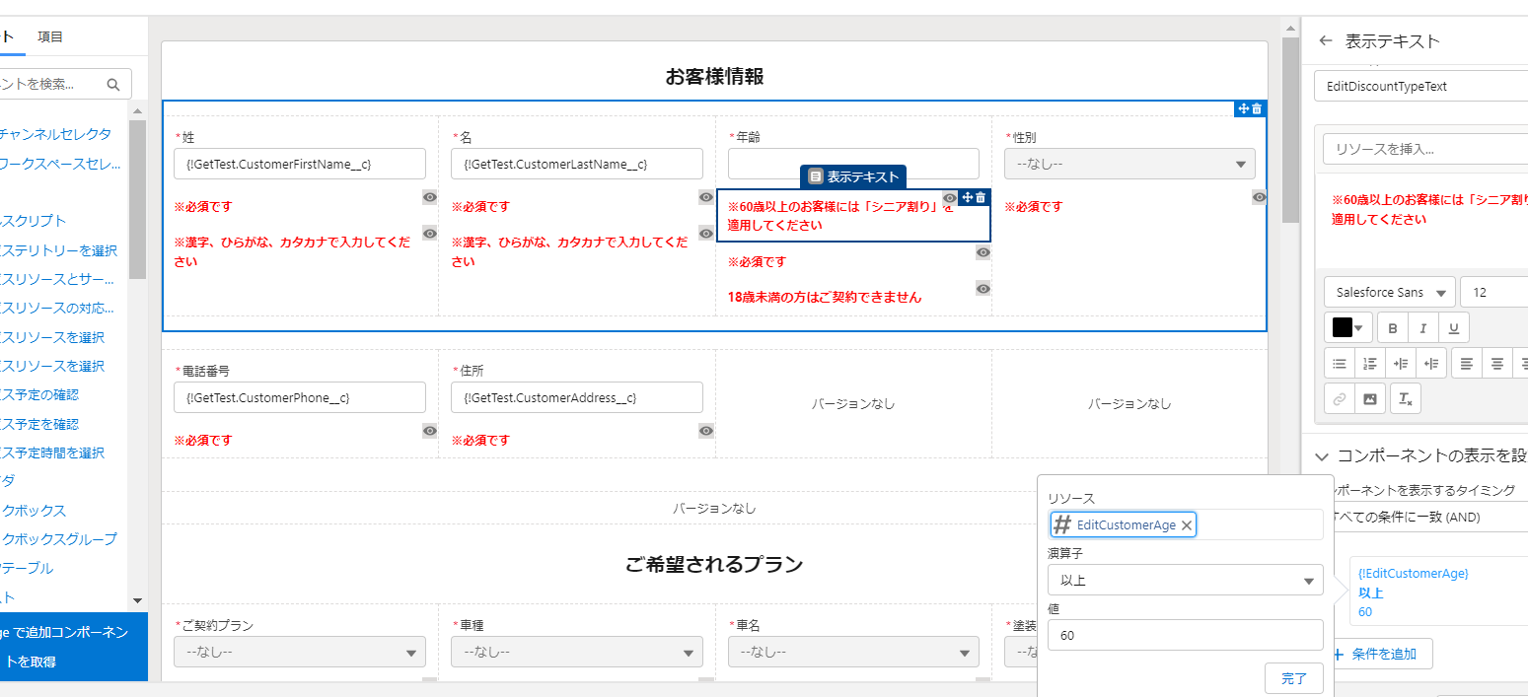Select the numbered list icon

[1369, 363]
